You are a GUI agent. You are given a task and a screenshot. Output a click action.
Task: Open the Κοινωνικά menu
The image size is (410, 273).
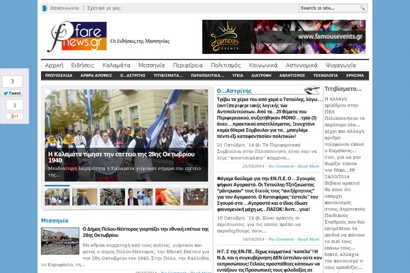tap(263, 66)
